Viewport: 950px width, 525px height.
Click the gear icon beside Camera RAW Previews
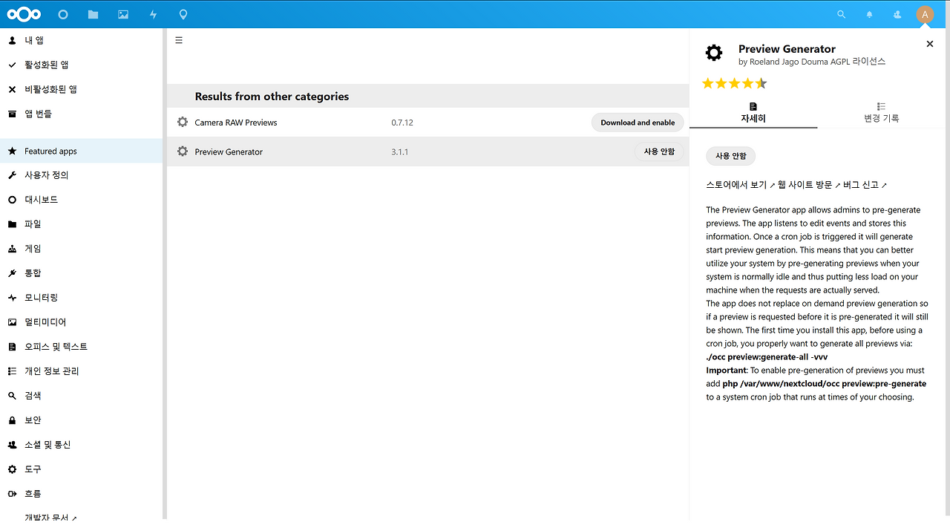tap(183, 122)
